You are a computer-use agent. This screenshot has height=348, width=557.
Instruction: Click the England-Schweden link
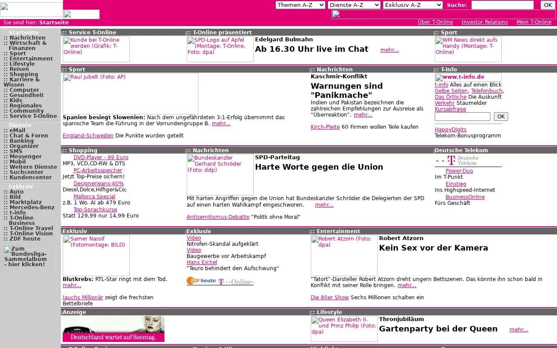click(x=88, y=136)
